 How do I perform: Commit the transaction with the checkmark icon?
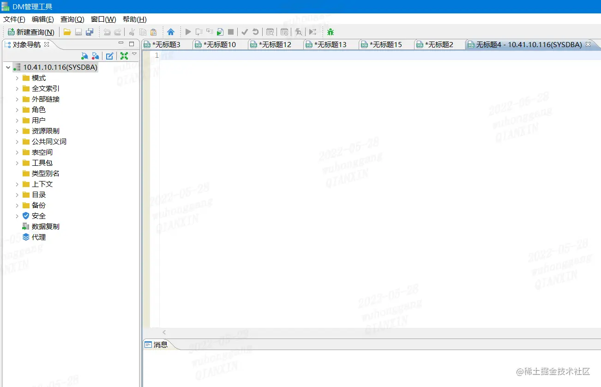pyautogui.click(x=245, y=32)
